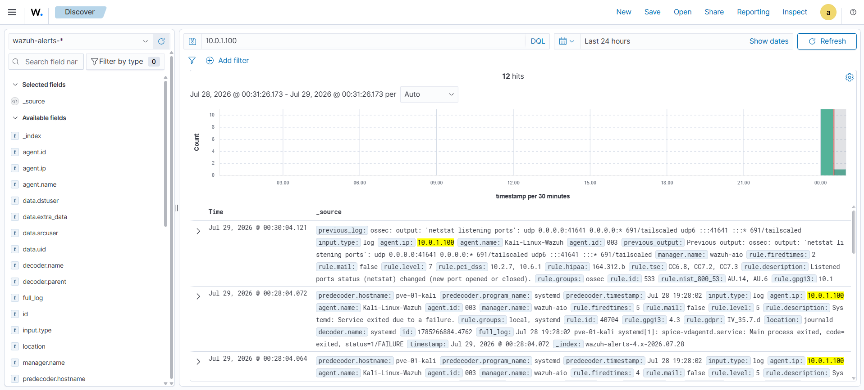
Task: Select the id field in list
Action: click(25, 314)
